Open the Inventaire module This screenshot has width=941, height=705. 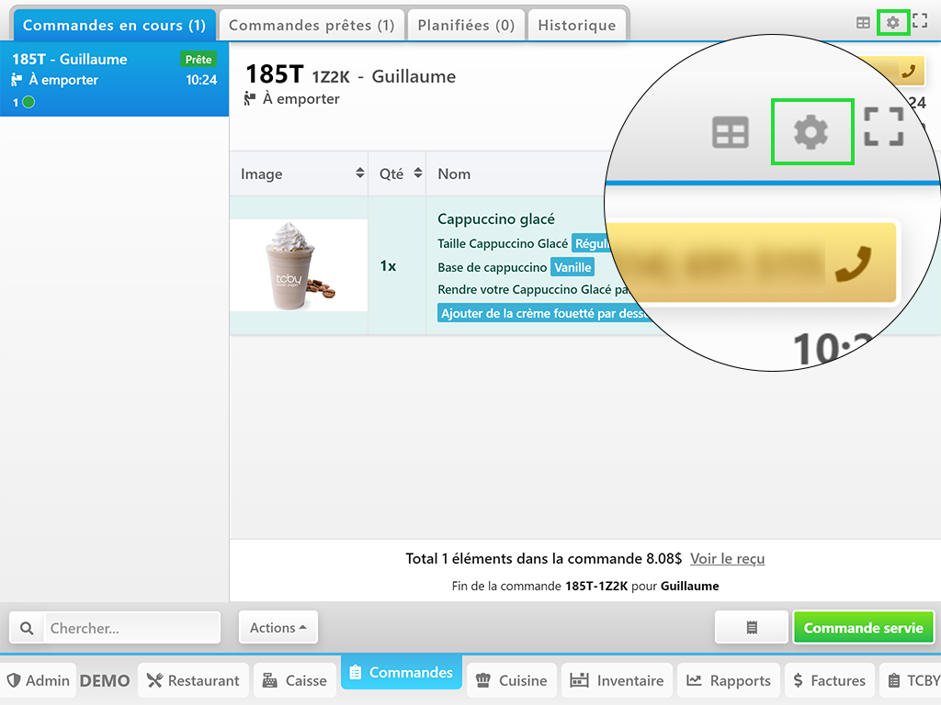tap(618, 680)
